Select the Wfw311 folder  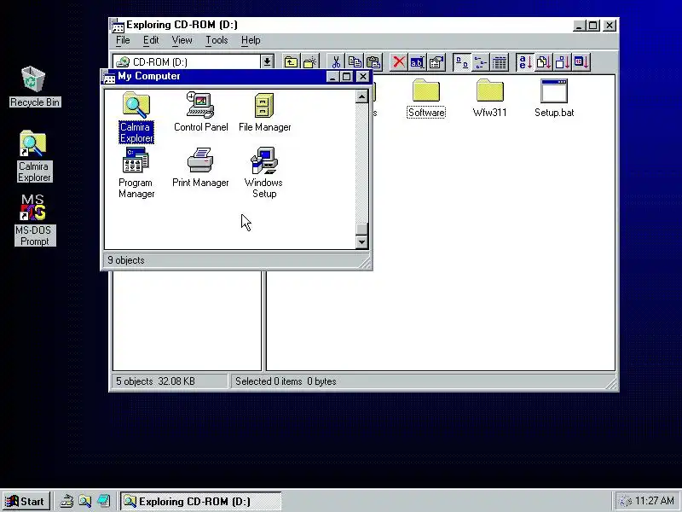(489, 98)
